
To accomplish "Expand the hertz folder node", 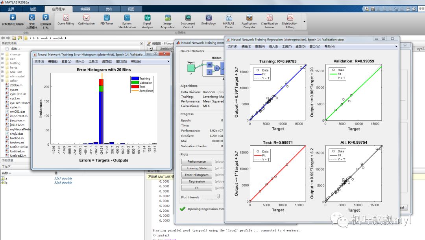I will coord(2,68).
